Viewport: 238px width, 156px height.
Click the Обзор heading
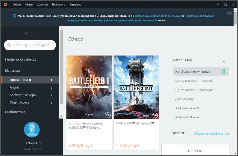coord(75,39)
